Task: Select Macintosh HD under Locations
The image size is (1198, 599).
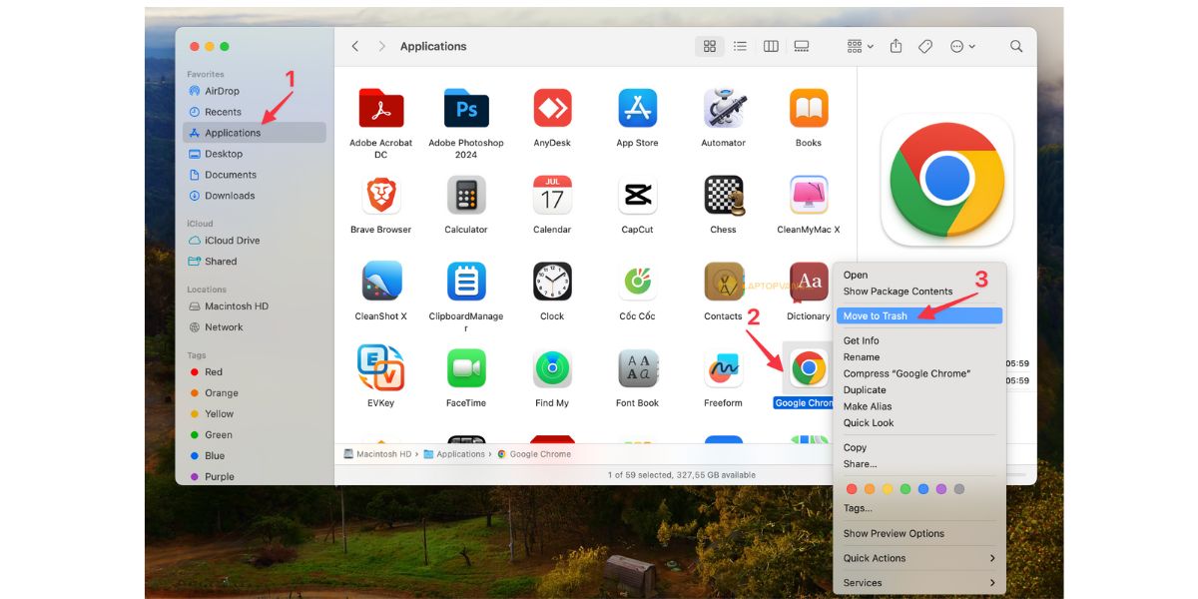Action: (255, 306)
